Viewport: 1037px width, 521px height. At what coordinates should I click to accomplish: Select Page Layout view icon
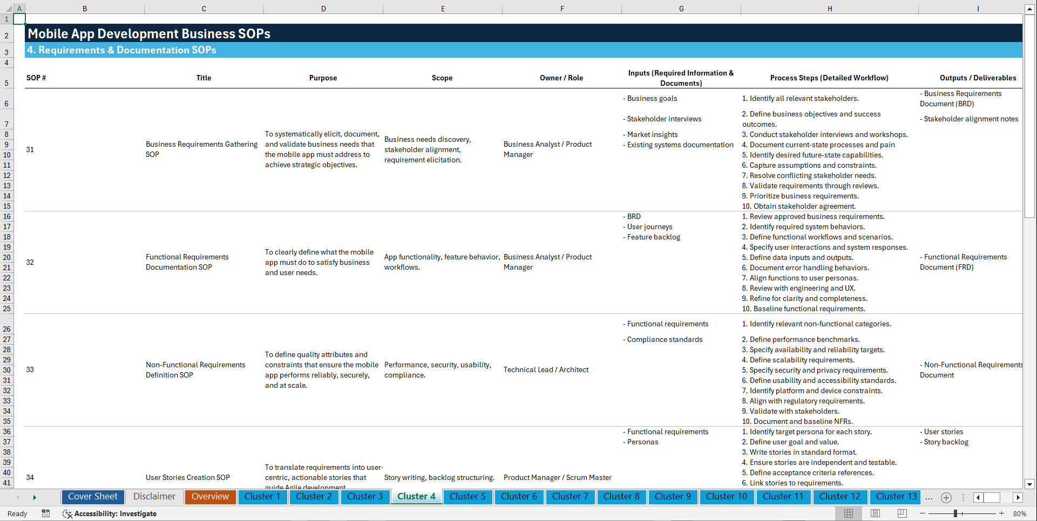point(875,513)
